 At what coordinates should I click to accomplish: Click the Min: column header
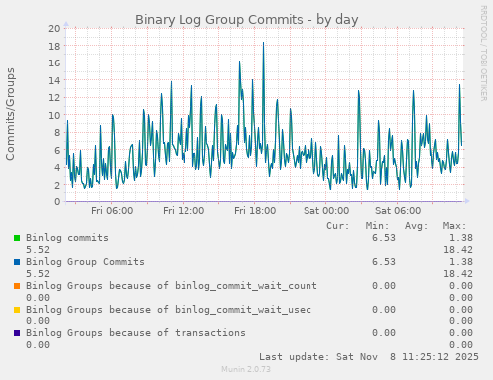[377, 226]
